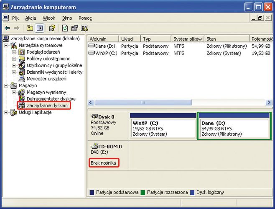Click the Brak nośnika status text
This screenshot has height=209, width=275.
(103, 163)
